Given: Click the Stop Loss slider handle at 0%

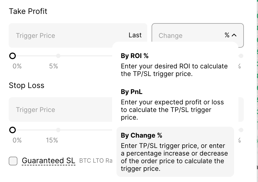Looking at the screenshot, I should (13, 130).
